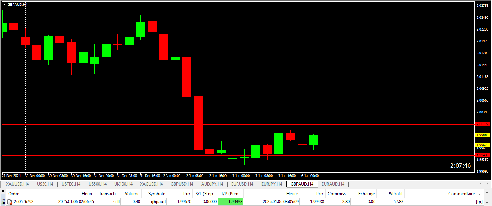
Task: Click the 1.99670 entry price cell
Action: tap(184, 202)
